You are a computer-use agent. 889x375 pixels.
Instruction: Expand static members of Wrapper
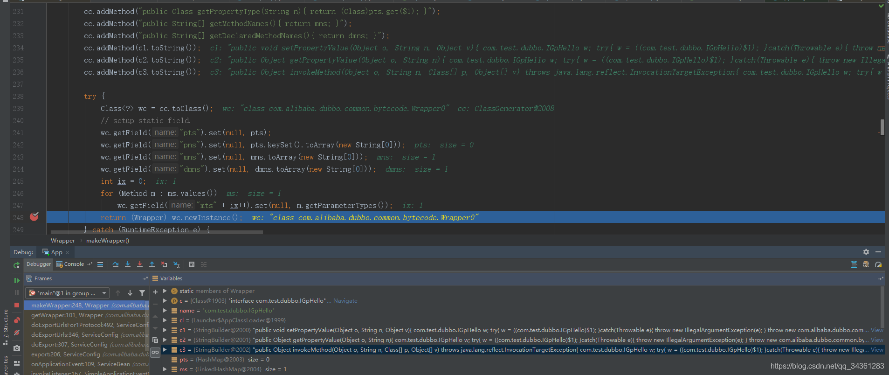[165, 291]
